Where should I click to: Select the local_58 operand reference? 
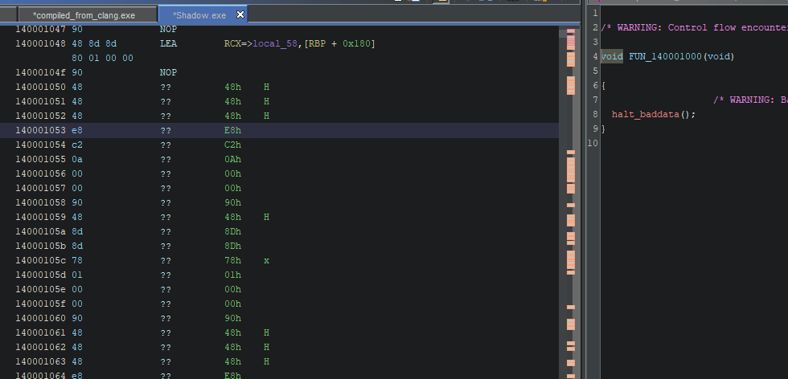pos(275,43)
